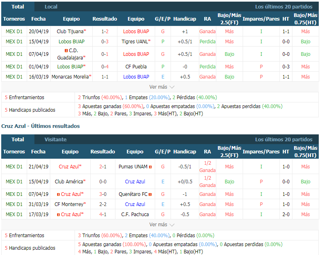Open the 0-3 result versus Tigres UANL
The height and width of the screenshot is (255, 320).
(x=105, y=42)
